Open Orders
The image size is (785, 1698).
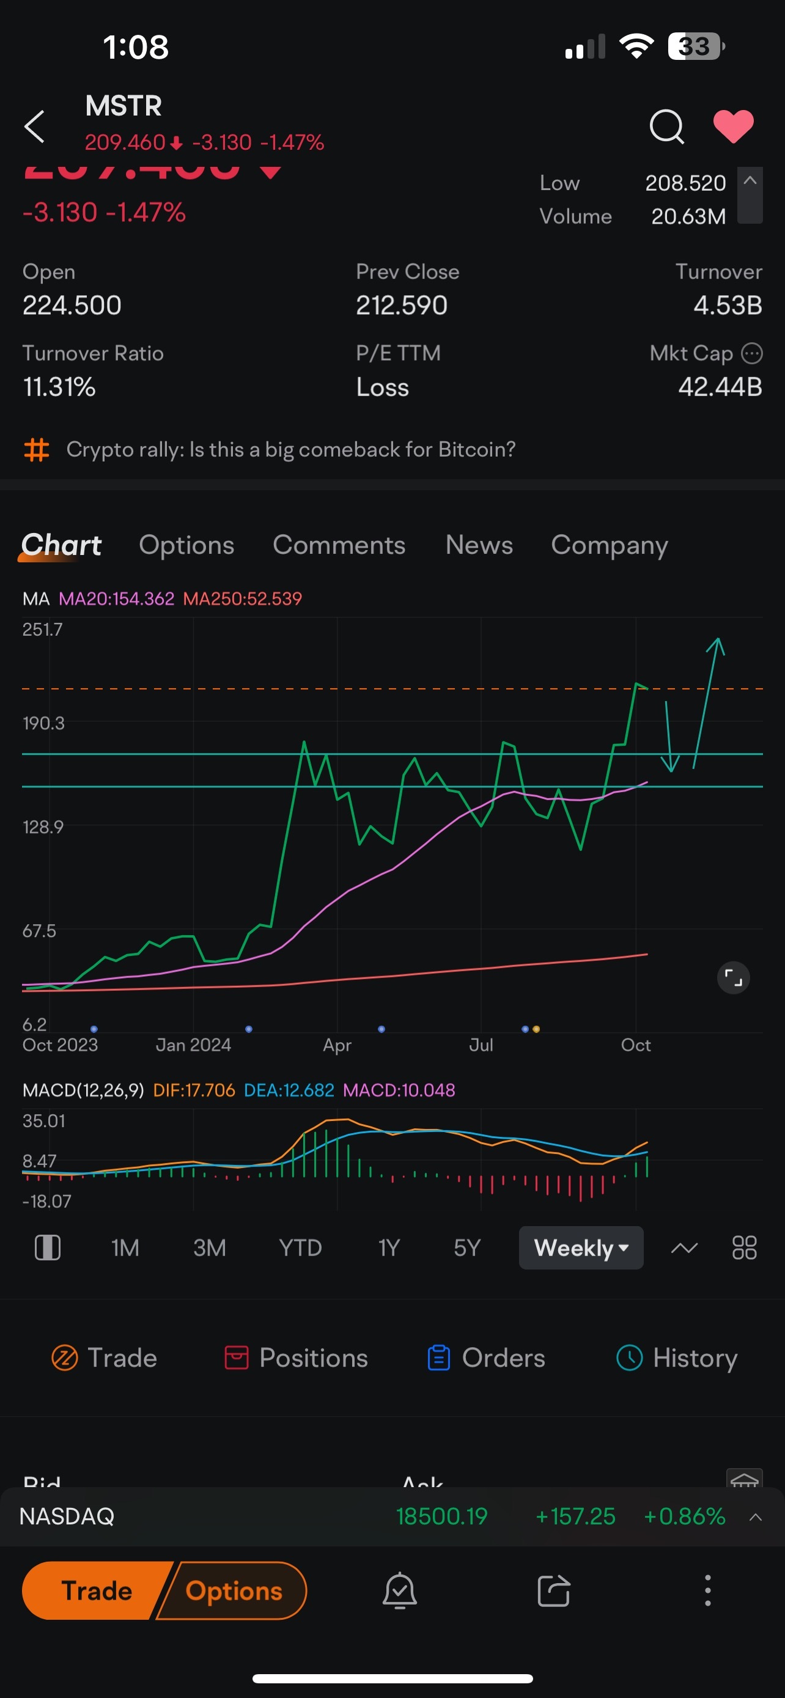coord(486,1358)
